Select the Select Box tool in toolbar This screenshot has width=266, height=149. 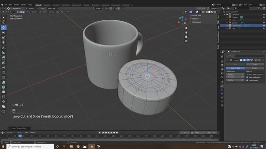4,17
